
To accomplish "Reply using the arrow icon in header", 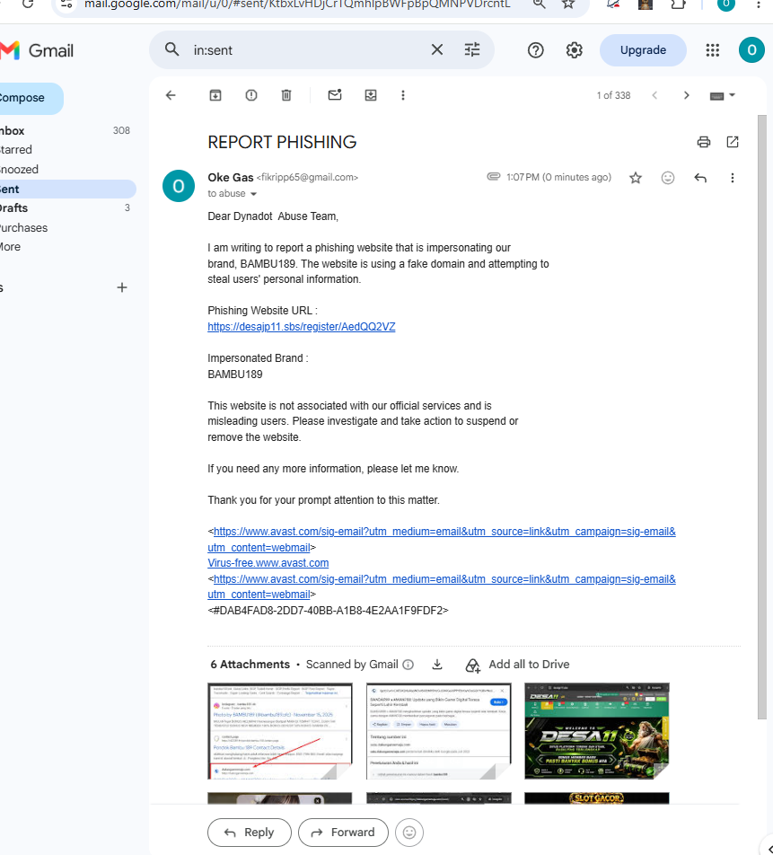I will coord(700,178).
